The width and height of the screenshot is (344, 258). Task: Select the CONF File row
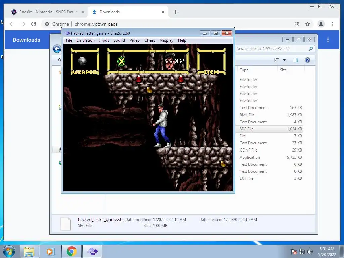coord(270,150)
